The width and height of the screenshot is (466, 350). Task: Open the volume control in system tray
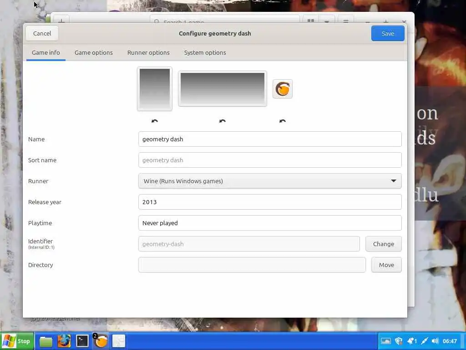[x=435, y=341]
